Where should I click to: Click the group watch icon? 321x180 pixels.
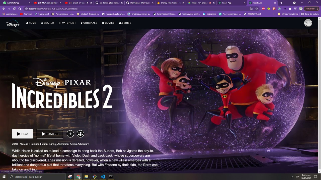[81, 134]
